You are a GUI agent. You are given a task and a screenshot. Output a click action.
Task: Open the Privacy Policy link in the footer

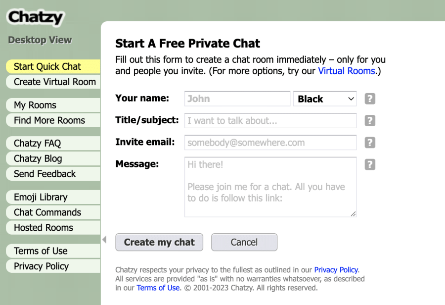click(336, 270)
